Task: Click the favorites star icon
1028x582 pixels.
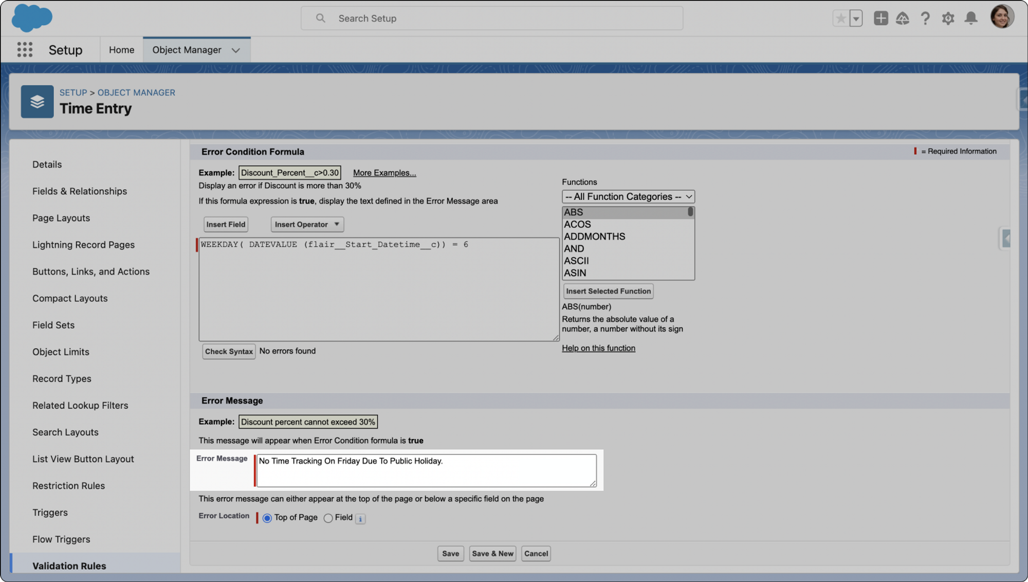Action: tap(841, 19)
